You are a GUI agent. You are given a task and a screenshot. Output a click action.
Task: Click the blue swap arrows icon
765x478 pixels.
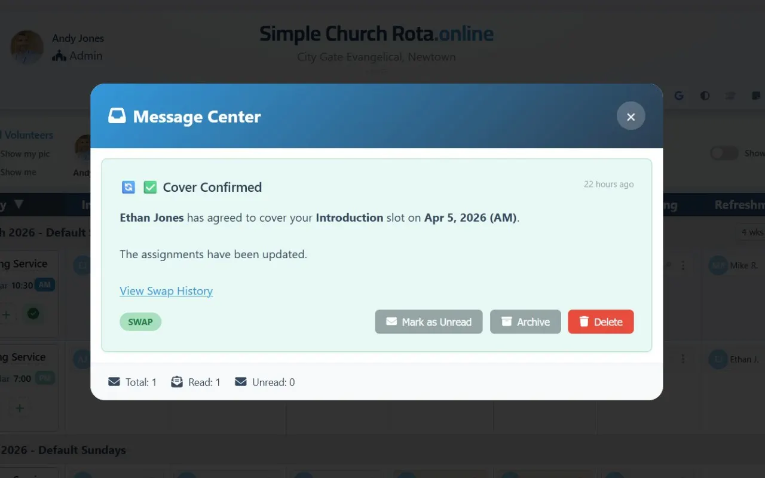128,188
